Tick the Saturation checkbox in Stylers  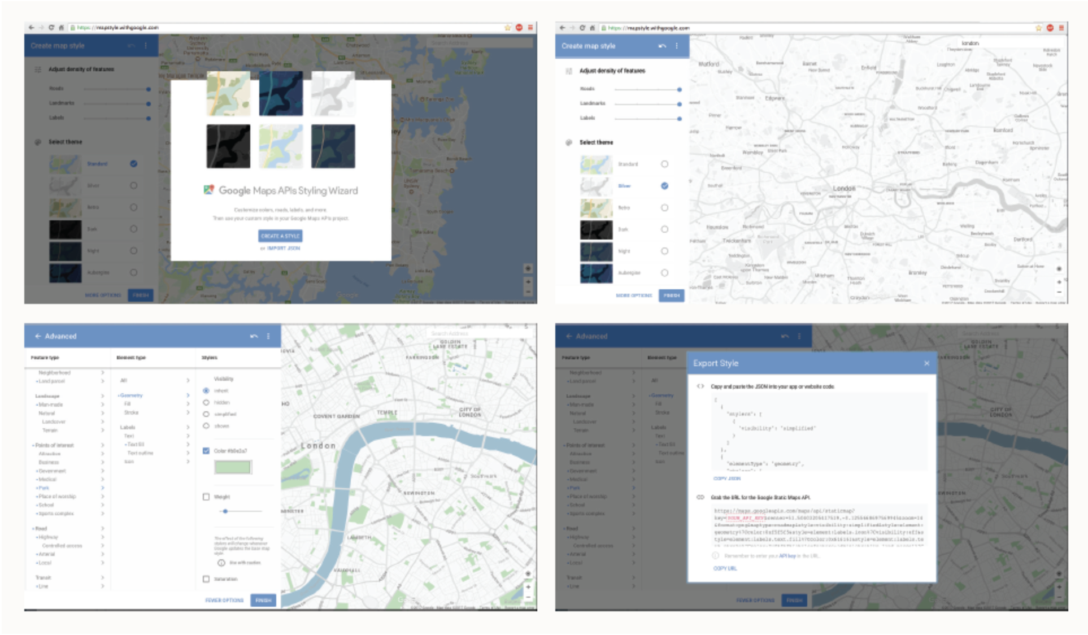tap(206, 579)
